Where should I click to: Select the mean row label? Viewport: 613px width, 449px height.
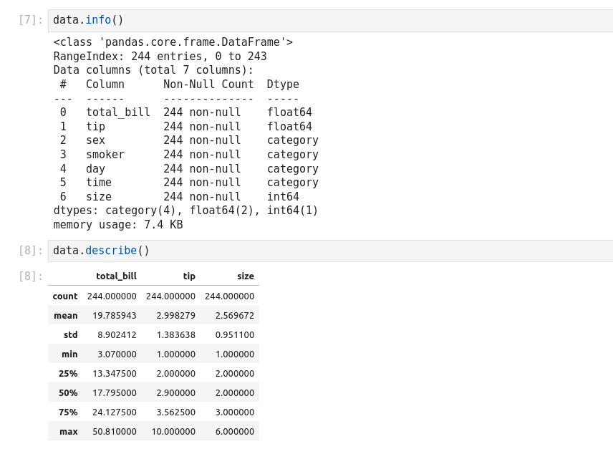66,315
